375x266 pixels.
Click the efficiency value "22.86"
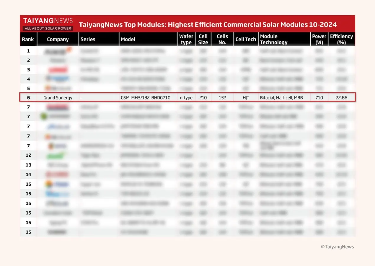pyautogui.click(x=341, y=97)
